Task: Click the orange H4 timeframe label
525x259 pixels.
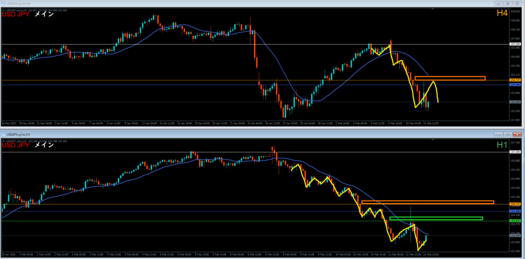Action: coord(501,12)
